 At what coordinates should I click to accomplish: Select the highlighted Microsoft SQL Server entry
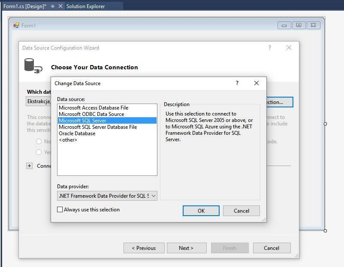[107, 120]
